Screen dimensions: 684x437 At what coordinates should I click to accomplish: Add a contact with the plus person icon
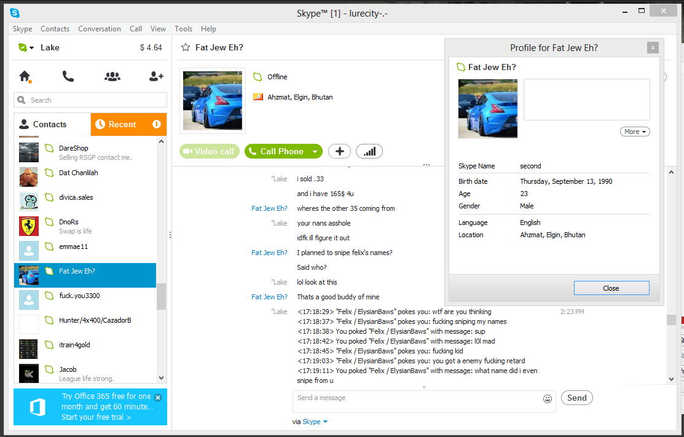coord(155,76)
